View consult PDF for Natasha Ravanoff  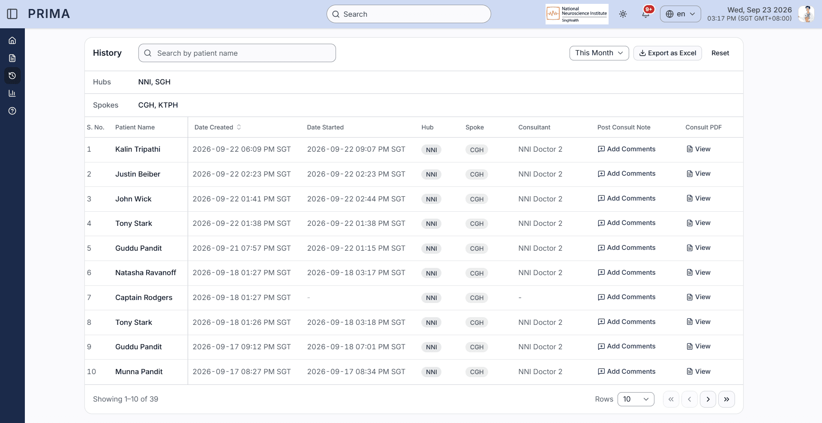coord(698,273)
